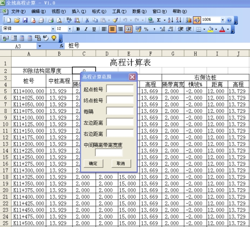Toggle italic formatting

pos(86,29)
